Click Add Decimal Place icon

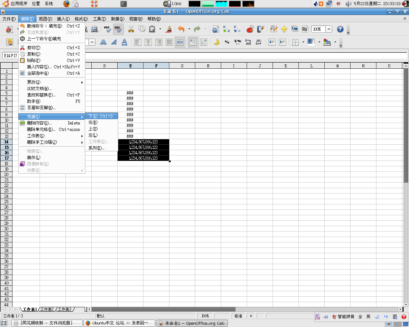click(x=248, y=42)
